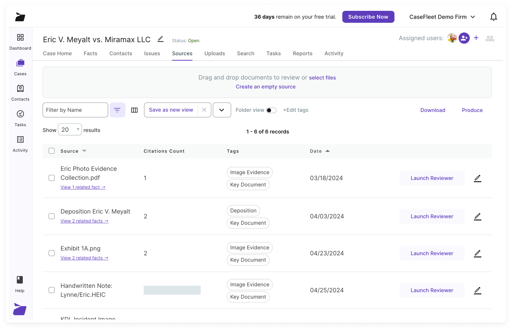Tick the select-all checkbox in table header
The image size is (512, 330).
52,151
